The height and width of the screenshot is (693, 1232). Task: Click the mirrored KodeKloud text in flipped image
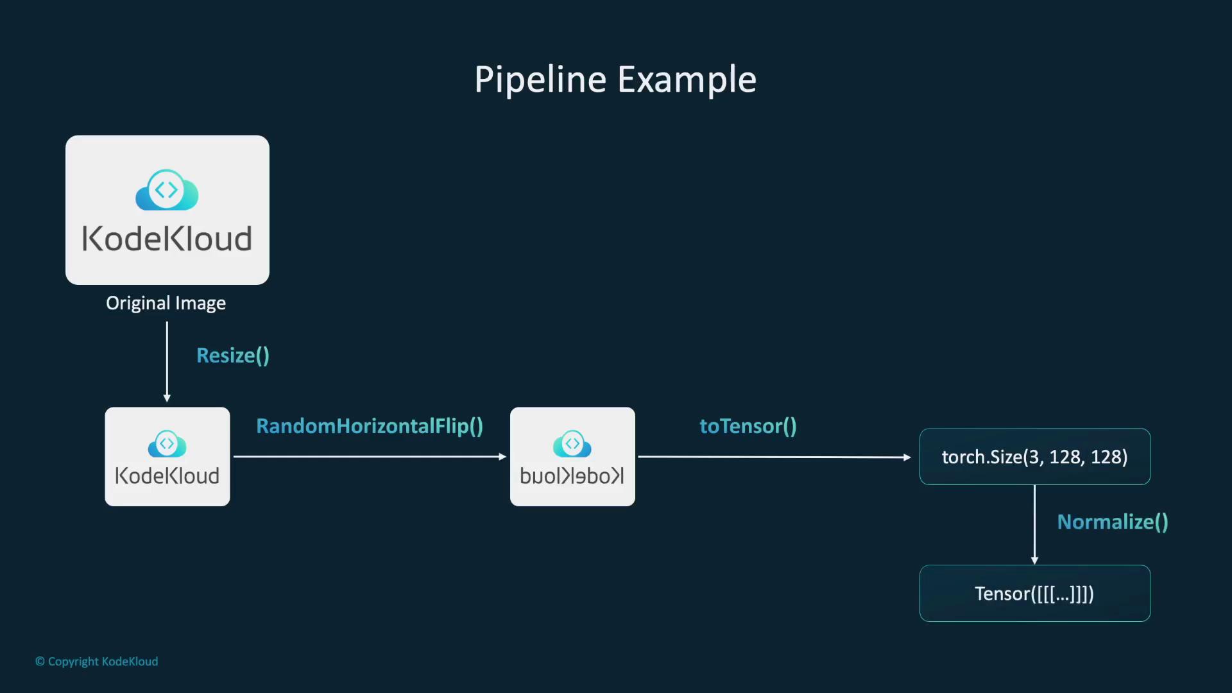[572, 476]
